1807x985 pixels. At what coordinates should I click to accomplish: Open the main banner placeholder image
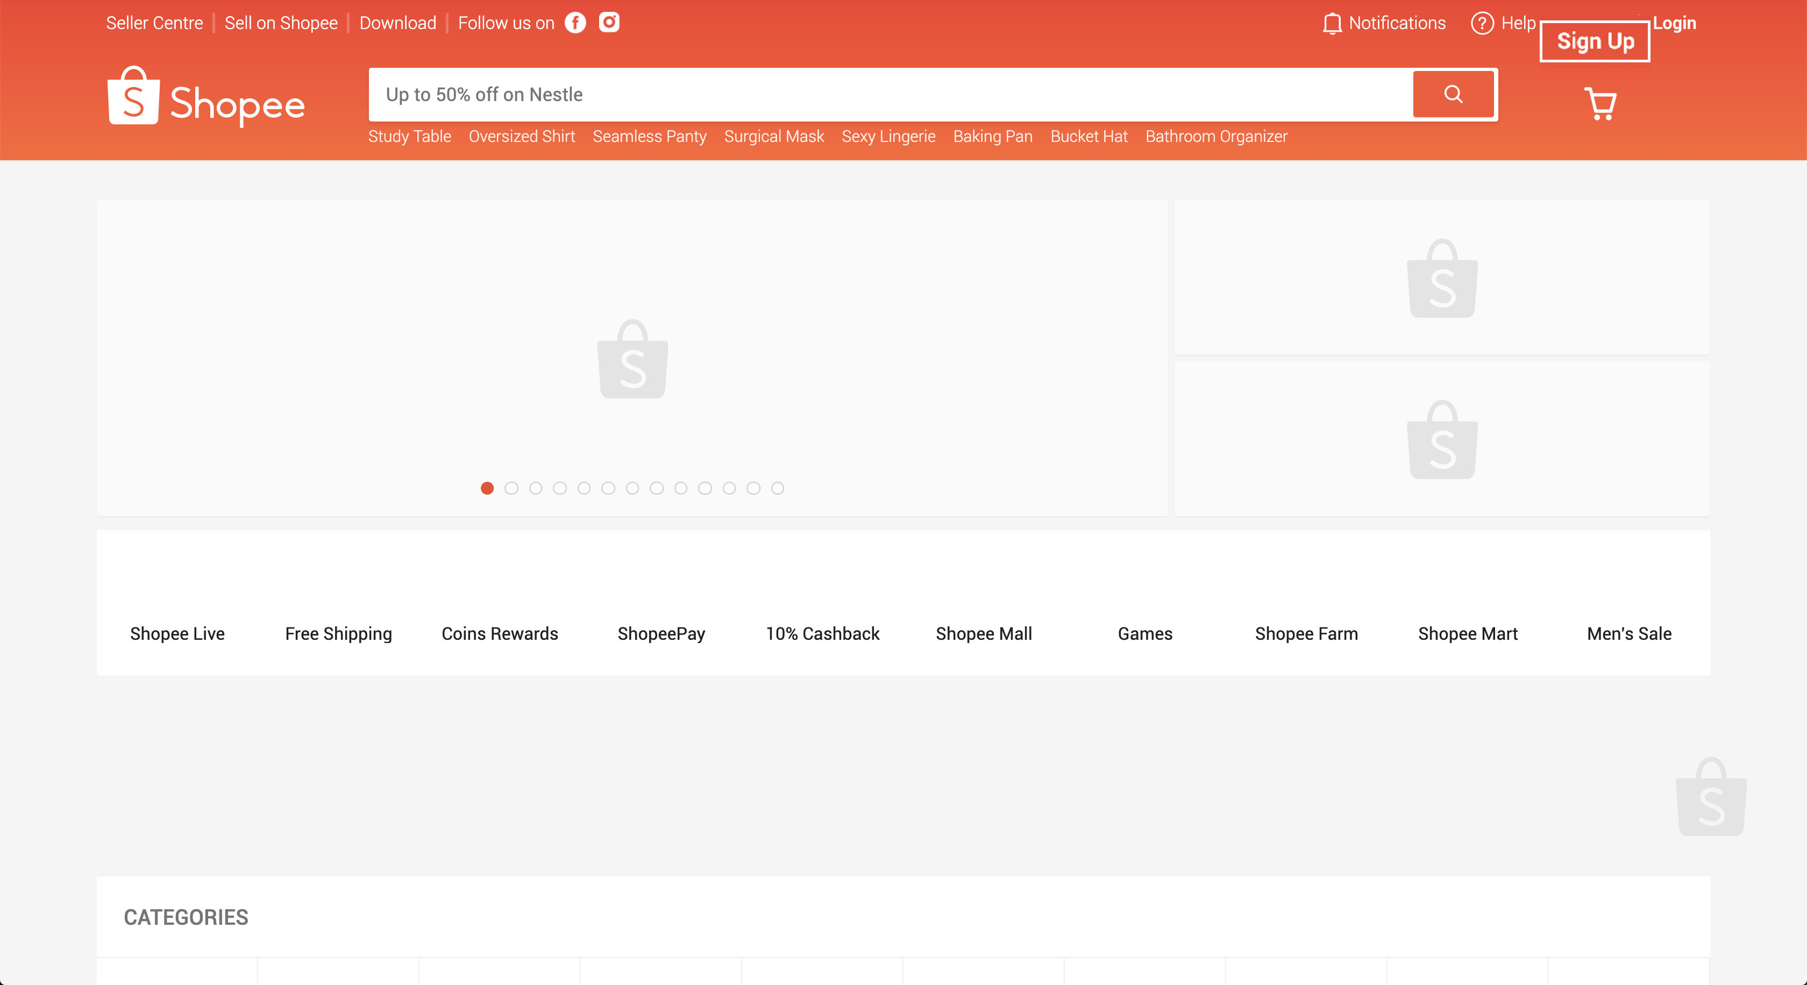point(632,359)
